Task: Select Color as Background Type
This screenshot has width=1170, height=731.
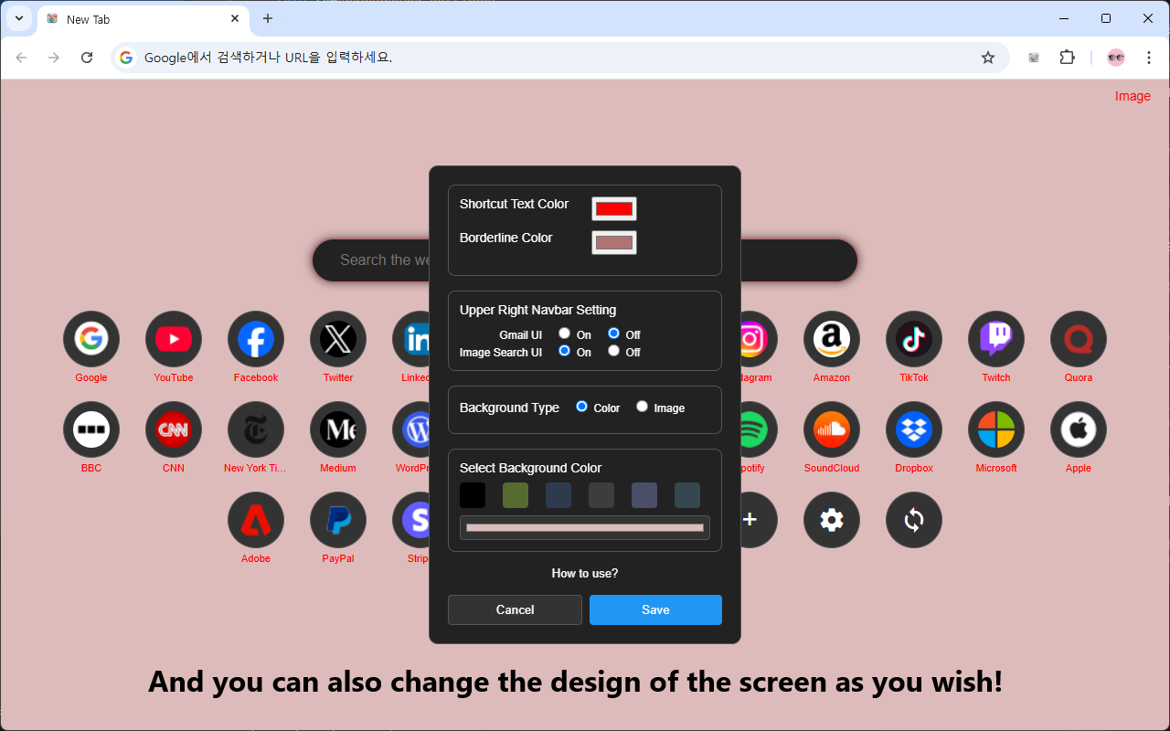Action: (x=582, y=407)
